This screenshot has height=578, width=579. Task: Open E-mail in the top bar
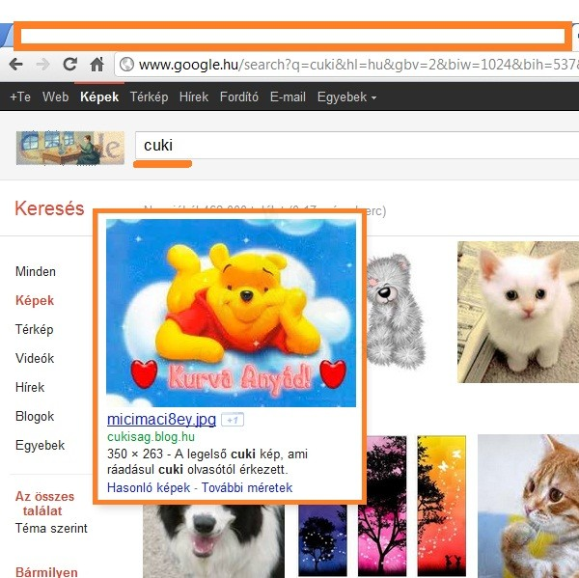coord(288,96)
